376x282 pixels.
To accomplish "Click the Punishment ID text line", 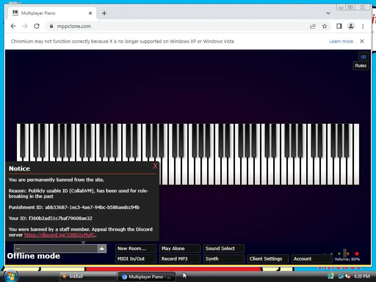I will coord(74,207).
